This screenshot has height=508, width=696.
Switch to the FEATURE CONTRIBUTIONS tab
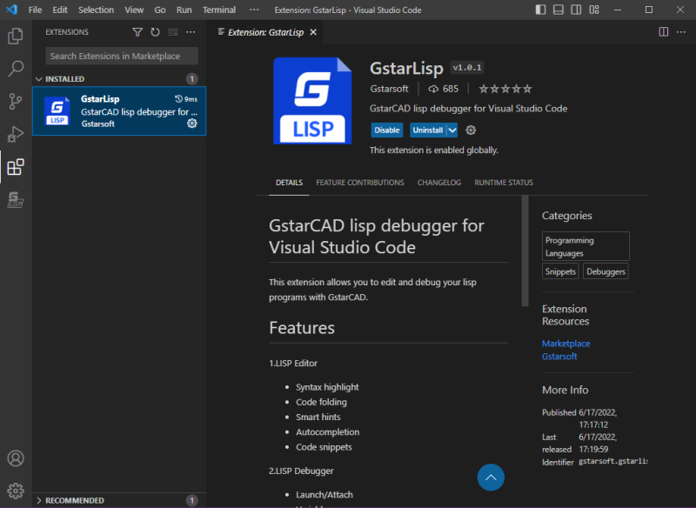(x=360, y=183)
